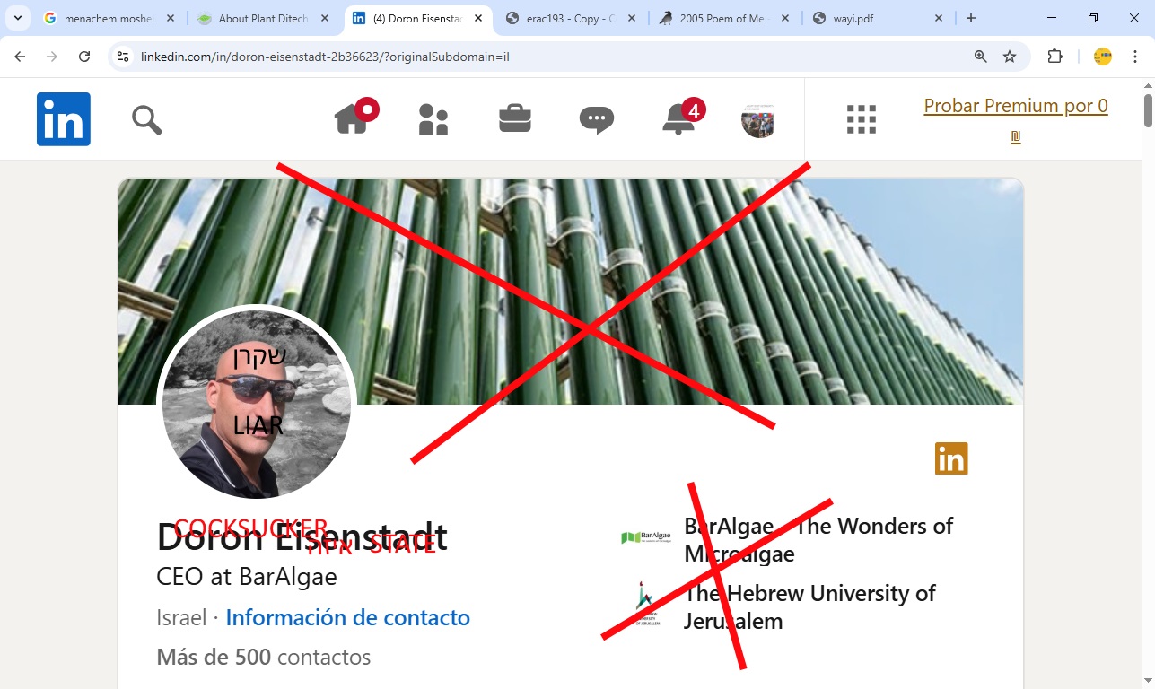The image size is (1155, 689).
Task: Close the Doron Eisenstadt LinkedIn tab
Action: pos(478,18)
